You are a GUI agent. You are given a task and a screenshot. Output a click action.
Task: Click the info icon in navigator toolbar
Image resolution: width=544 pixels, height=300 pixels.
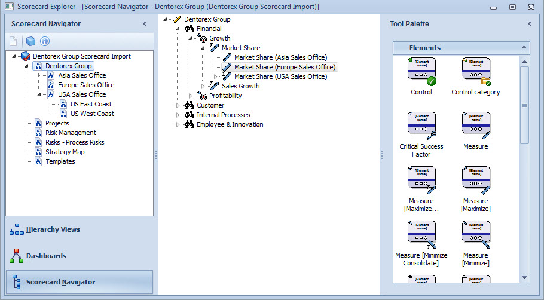[x=45, y=41]
